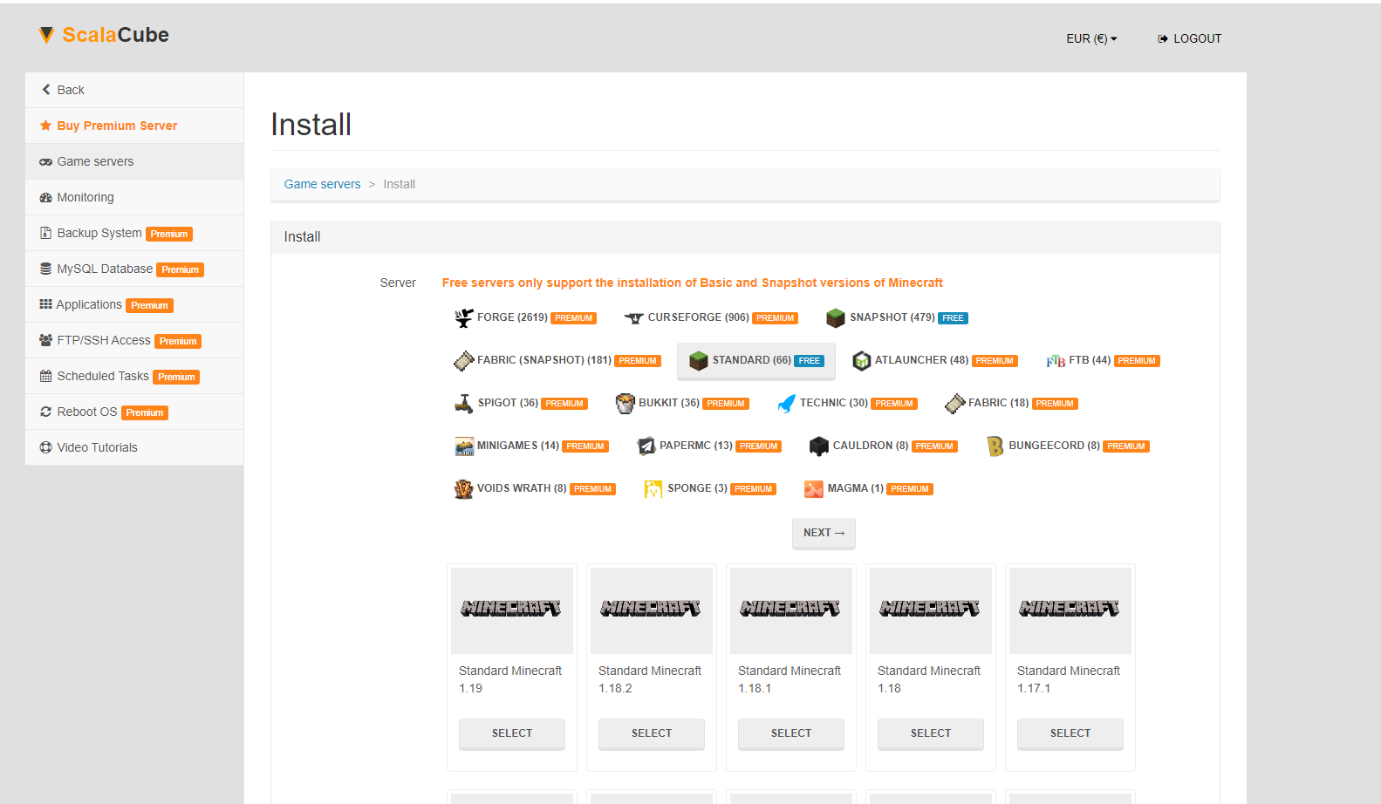Image resolution: width=1381 pixels, height=804 pixels.
Task: Choose STANDARD (66) server type label
Action: (752, 360)
